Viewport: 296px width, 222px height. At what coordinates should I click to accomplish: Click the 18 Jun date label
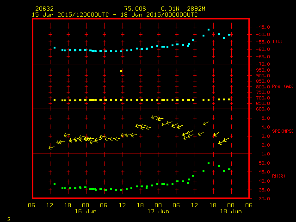[230, 211]
